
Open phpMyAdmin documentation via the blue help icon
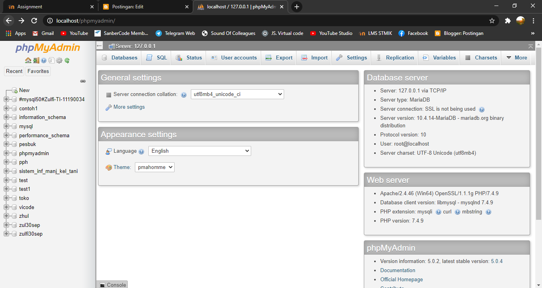(x=43, y=60)
